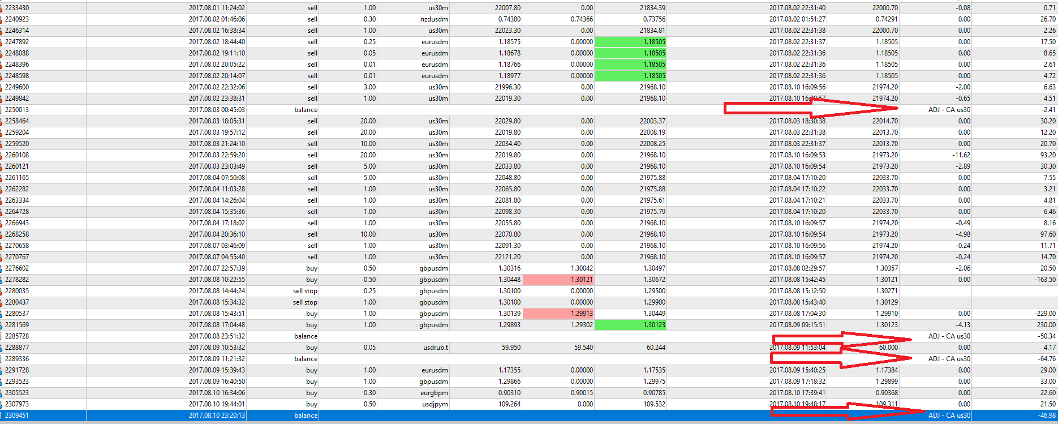Click order number 2276602
The image size is (1058, 424).
17,268
